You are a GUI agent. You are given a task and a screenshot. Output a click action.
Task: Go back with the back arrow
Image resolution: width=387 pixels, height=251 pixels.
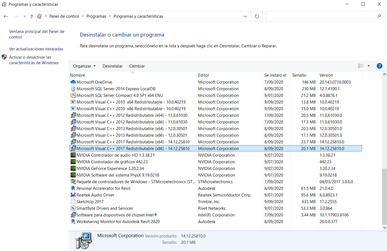click(x=6, y=17)
